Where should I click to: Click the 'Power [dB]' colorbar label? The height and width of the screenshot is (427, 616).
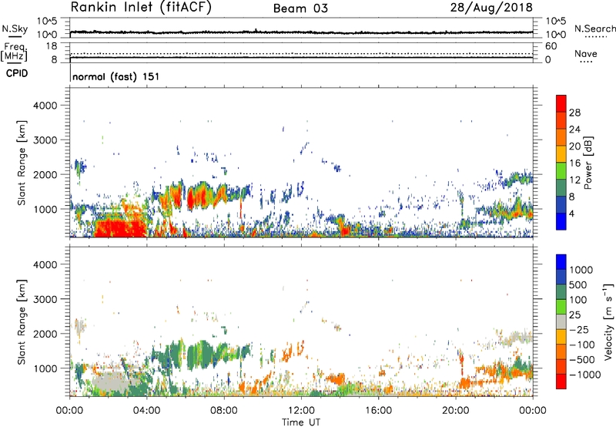[x=588, y=163]
